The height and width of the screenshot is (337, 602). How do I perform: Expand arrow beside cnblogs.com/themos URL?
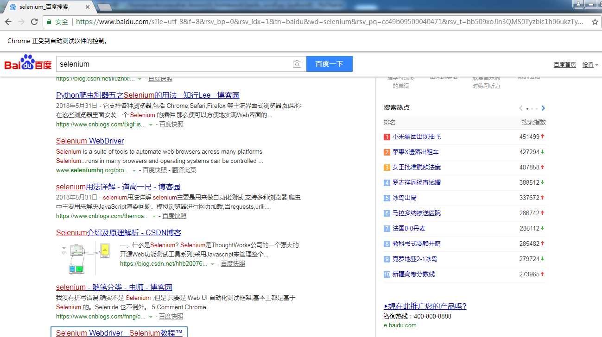pos(154,216)
